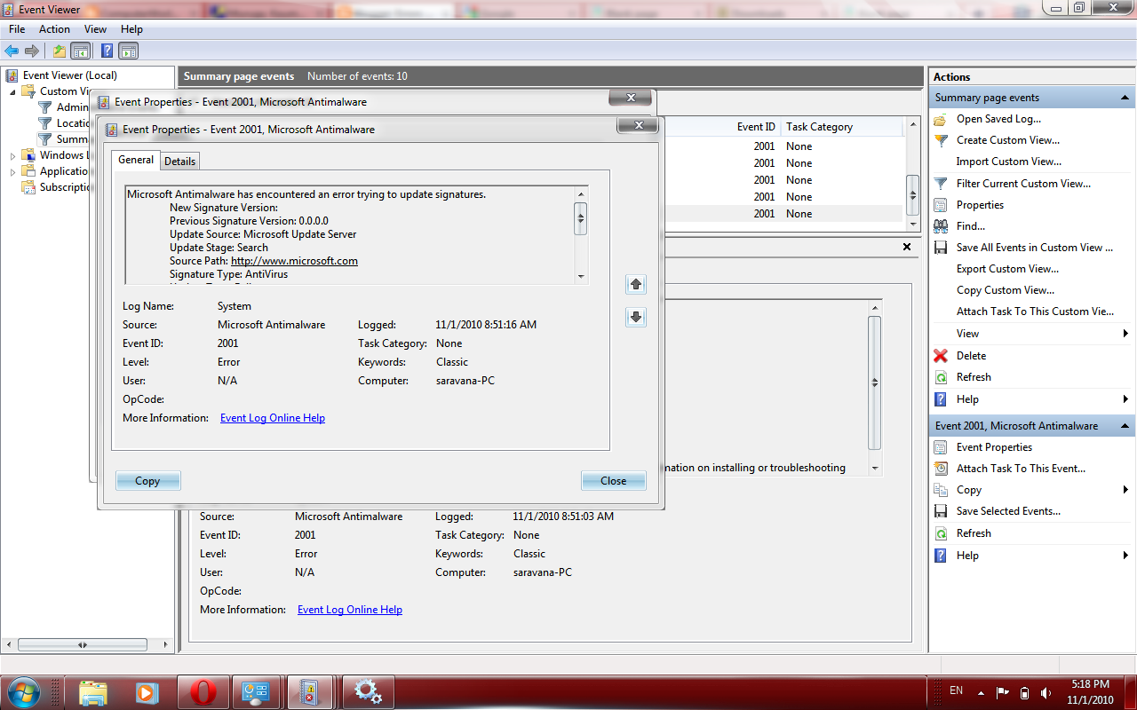Click the event description vertical scrollbar

click(581, 235)
